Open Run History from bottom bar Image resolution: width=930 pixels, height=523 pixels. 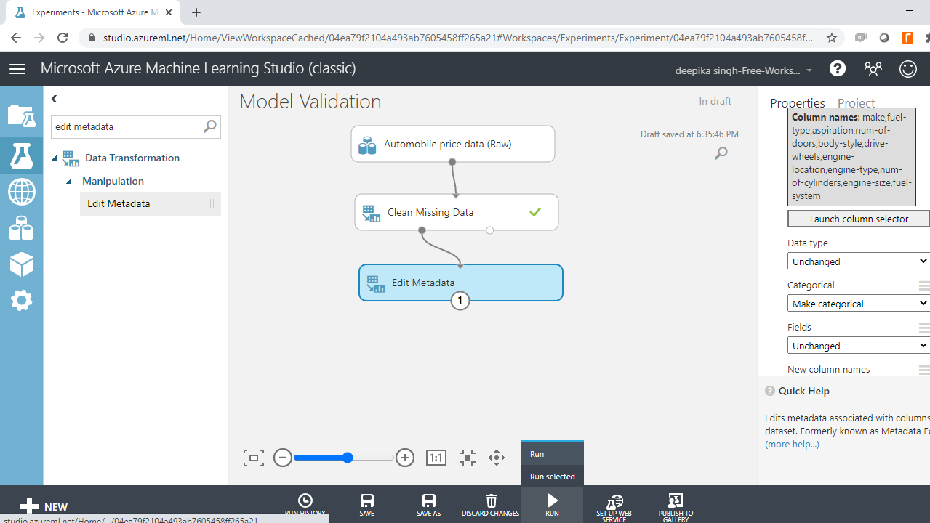pos(305,505)
